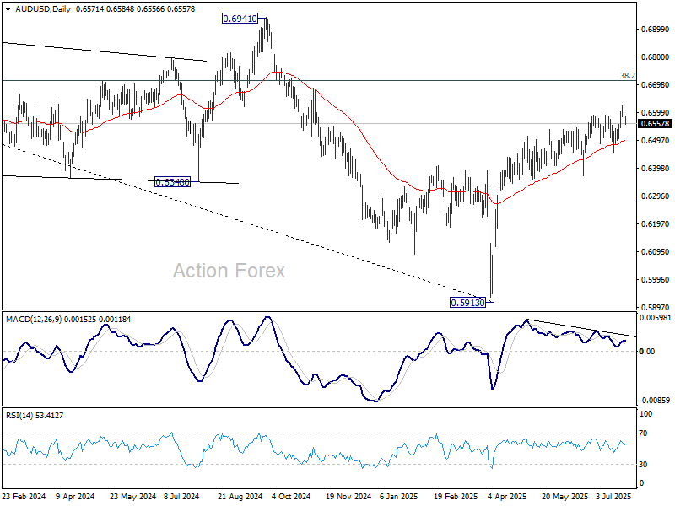Select the MACD(12,26,9) indicator label
The image size is (675, 506).
[x=34, y=320]
